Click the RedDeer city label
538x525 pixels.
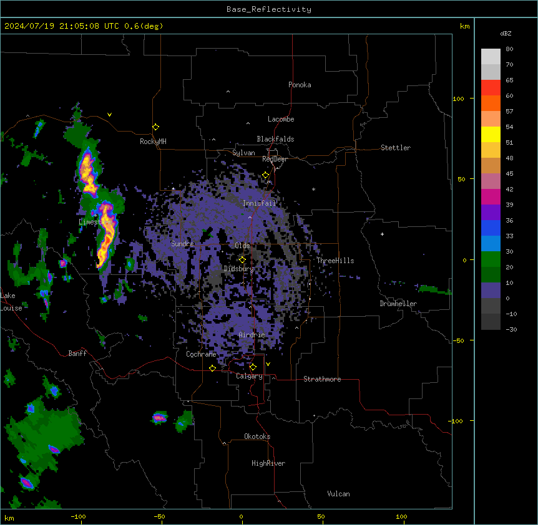(x=275, y=159)
